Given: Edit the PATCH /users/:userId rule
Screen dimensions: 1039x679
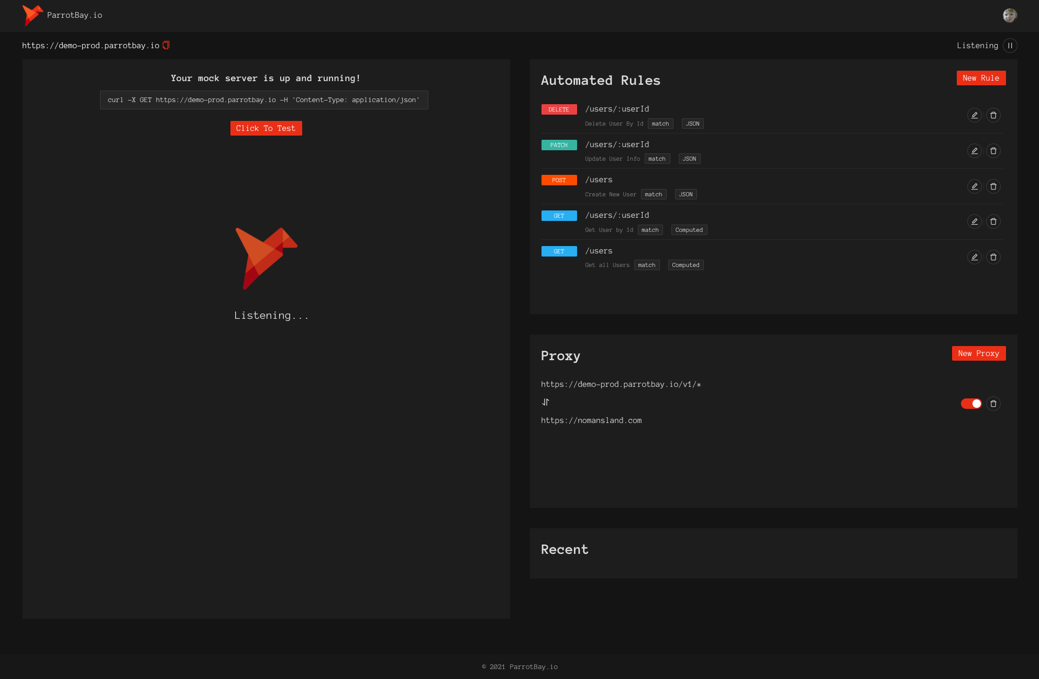Looking at the screenshot, I should 974,151.
